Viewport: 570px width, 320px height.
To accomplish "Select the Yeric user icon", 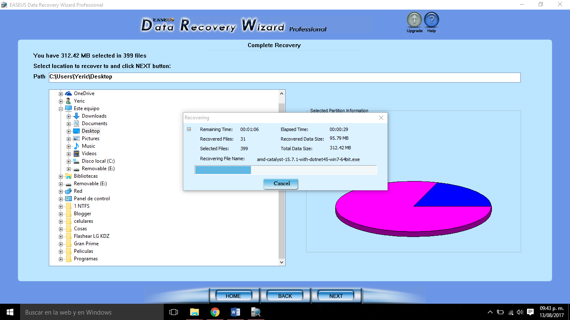I will tap(68, 101).
